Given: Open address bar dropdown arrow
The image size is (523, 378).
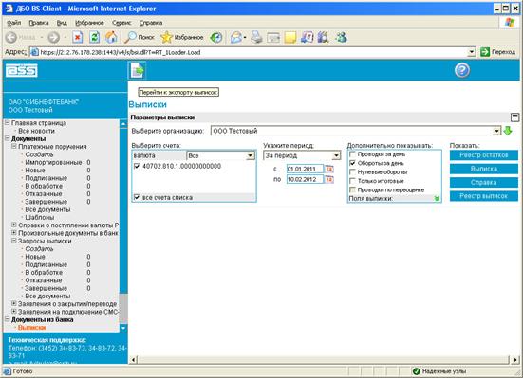Looking at the screenshot, I should [x=471, y=52].
